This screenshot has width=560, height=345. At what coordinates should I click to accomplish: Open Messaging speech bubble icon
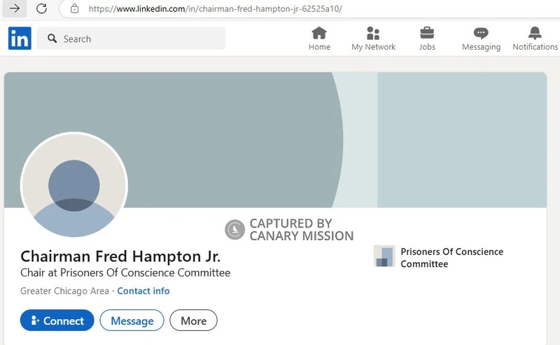point(481,33)
